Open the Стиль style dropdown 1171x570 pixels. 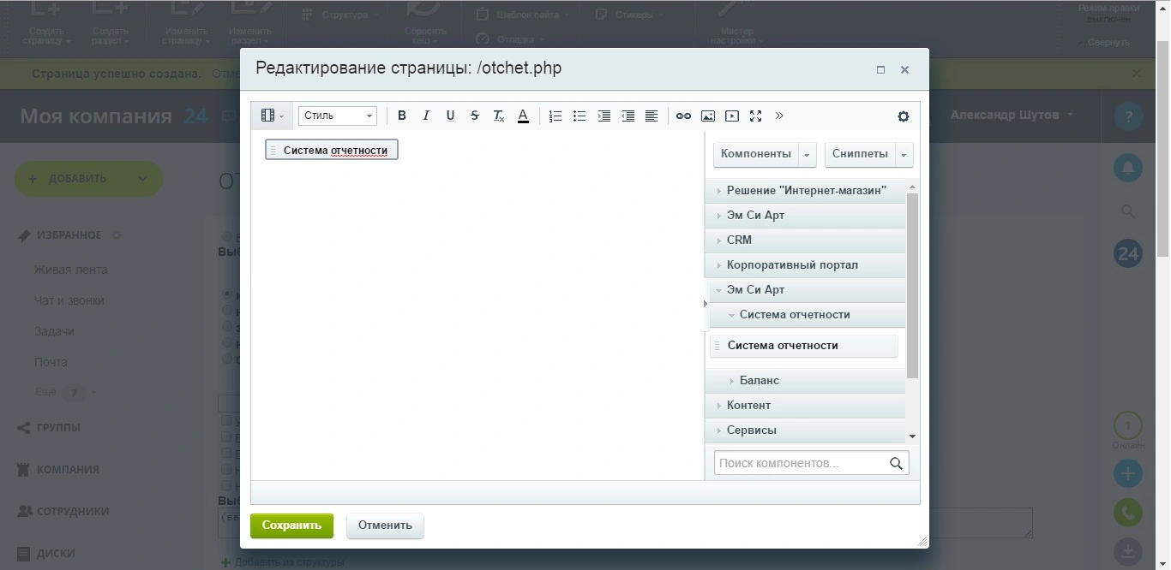point(338,116)
